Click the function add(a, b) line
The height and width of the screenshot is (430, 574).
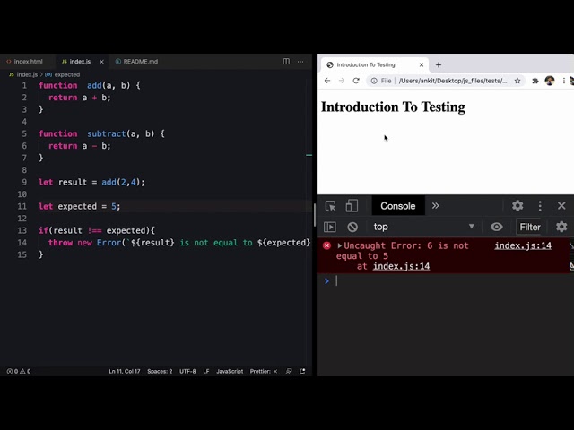(90, 85)
